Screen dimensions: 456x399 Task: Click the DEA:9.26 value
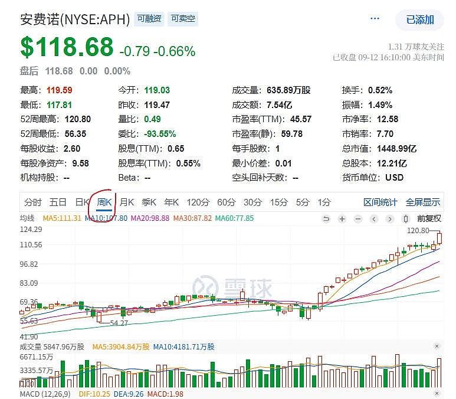[x=129, y=394]
